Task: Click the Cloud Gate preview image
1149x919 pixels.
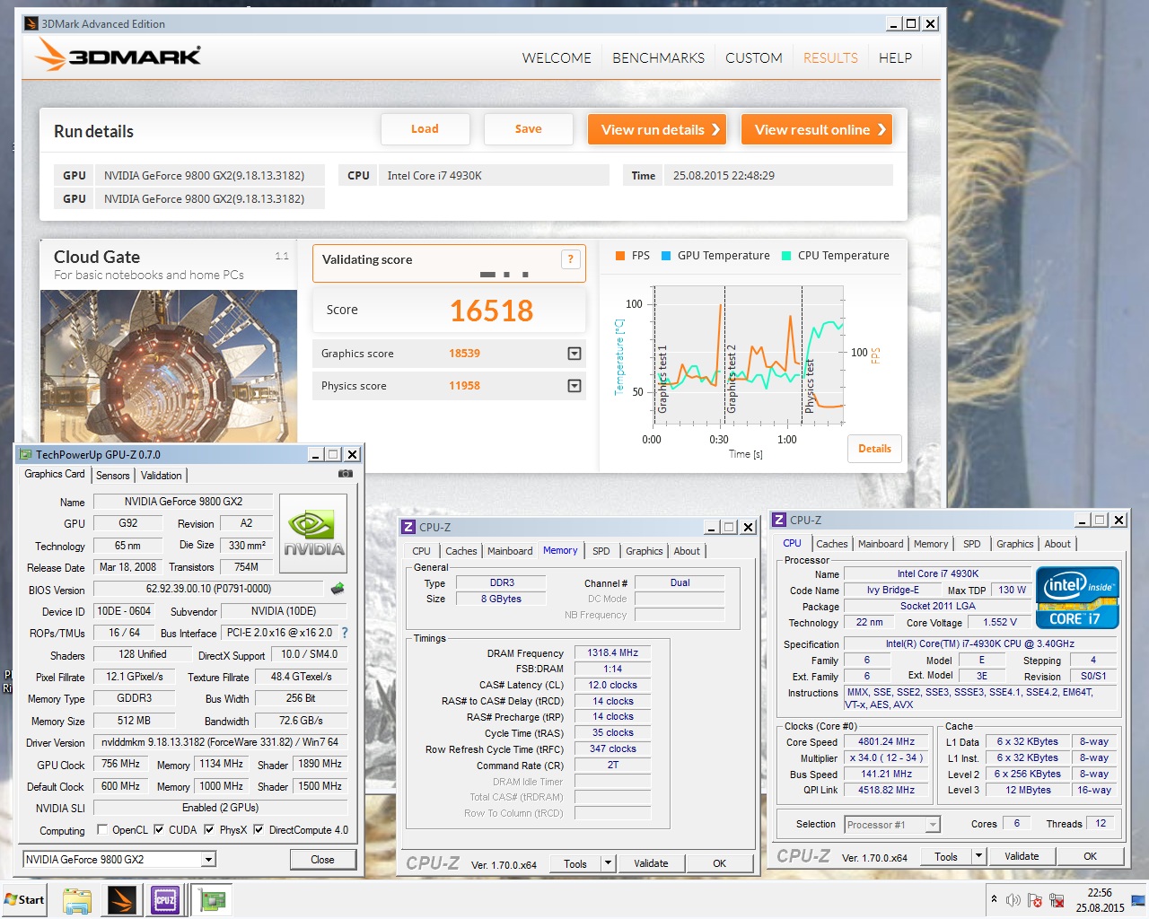Action: click(169, 366)
